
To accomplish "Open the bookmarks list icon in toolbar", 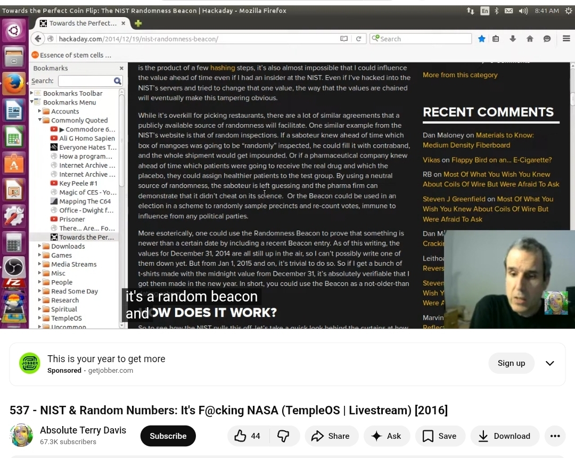I will coord(496,38).
